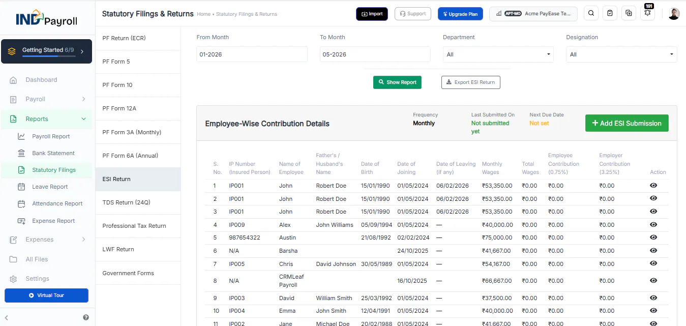Click the Statutory Filings file icon

(21, 170)
